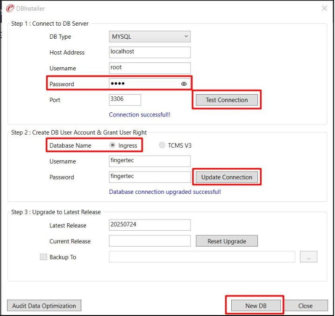Click the 'Database Name' label

click(x=70, y=145)
